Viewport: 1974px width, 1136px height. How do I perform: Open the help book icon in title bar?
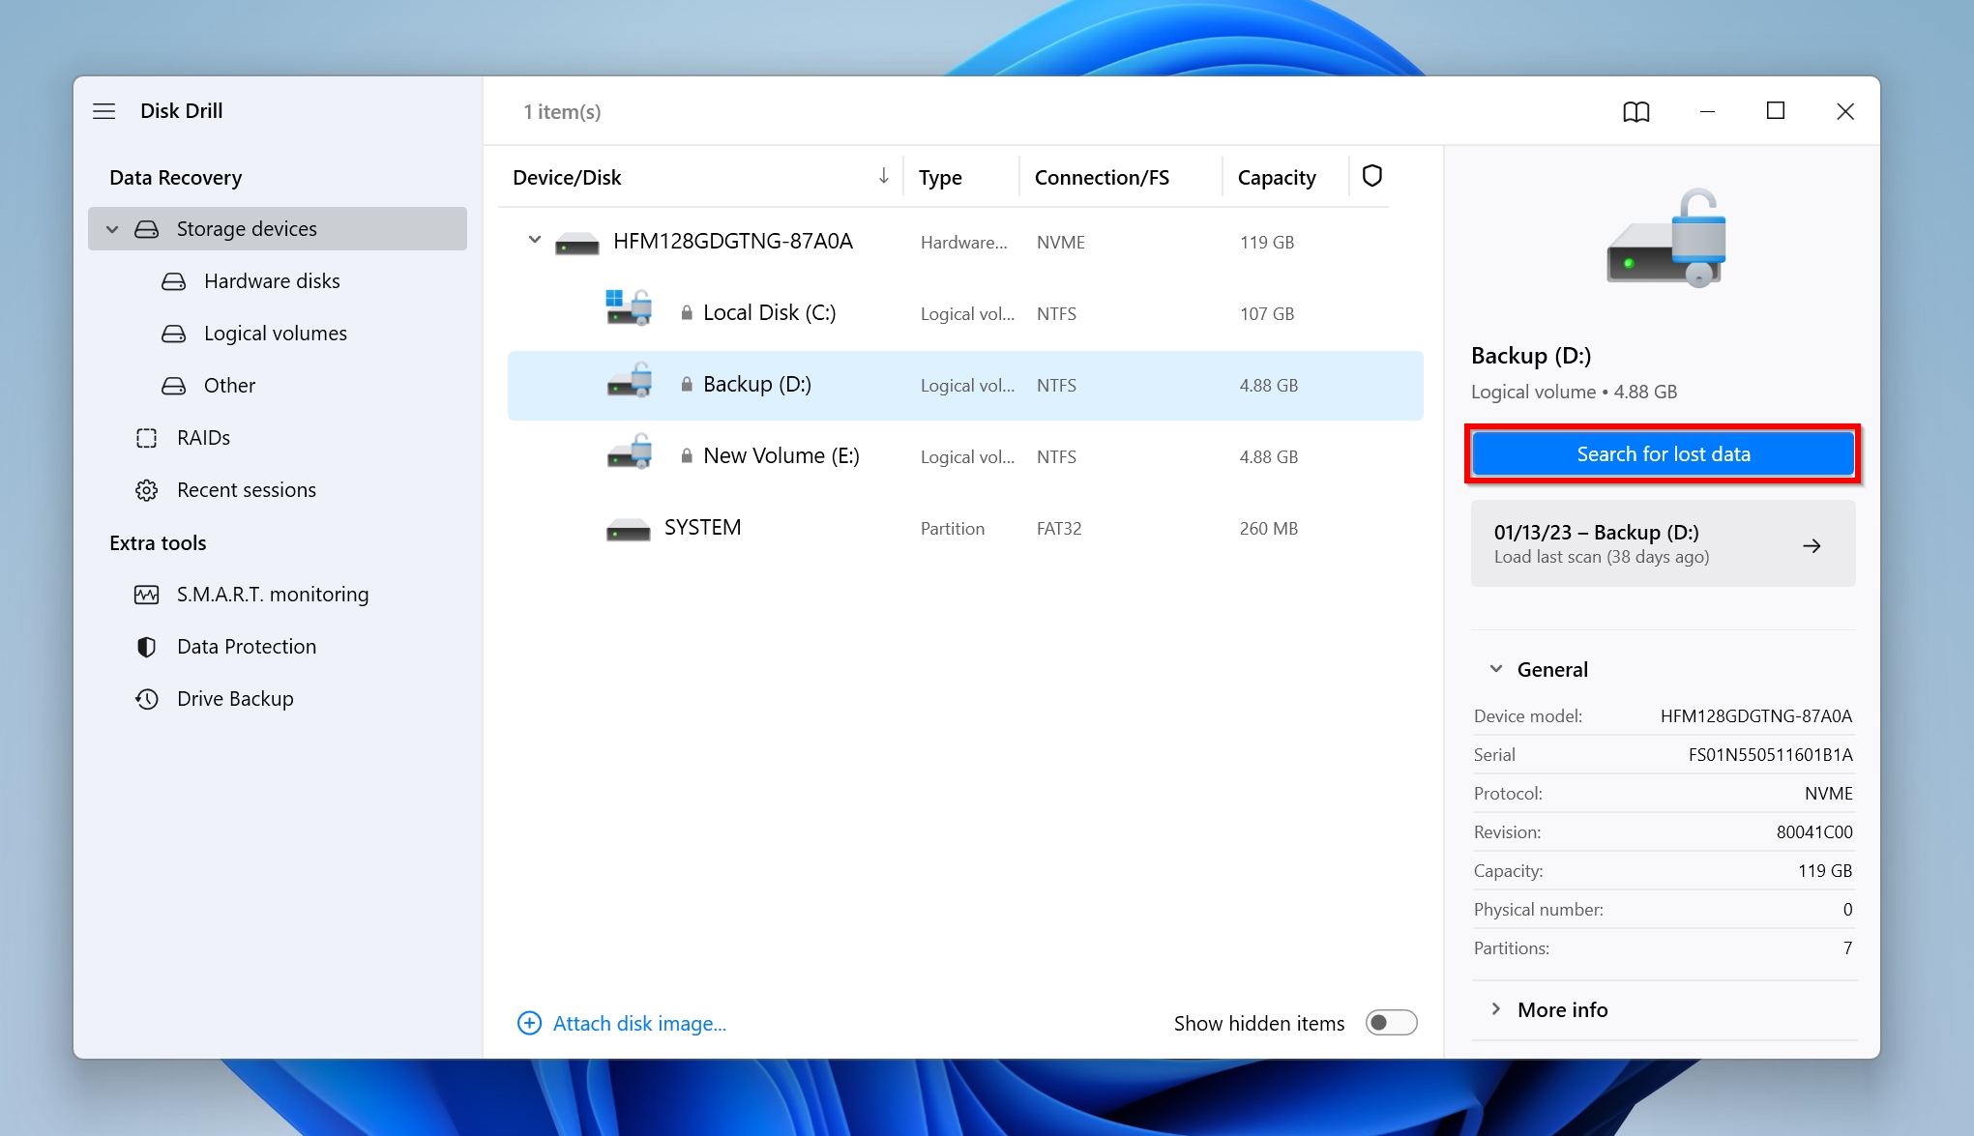point(1635,111)
